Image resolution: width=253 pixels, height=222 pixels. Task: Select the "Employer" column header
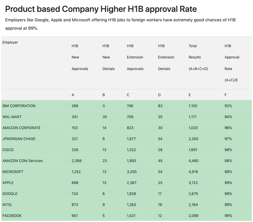pos(10,42)
